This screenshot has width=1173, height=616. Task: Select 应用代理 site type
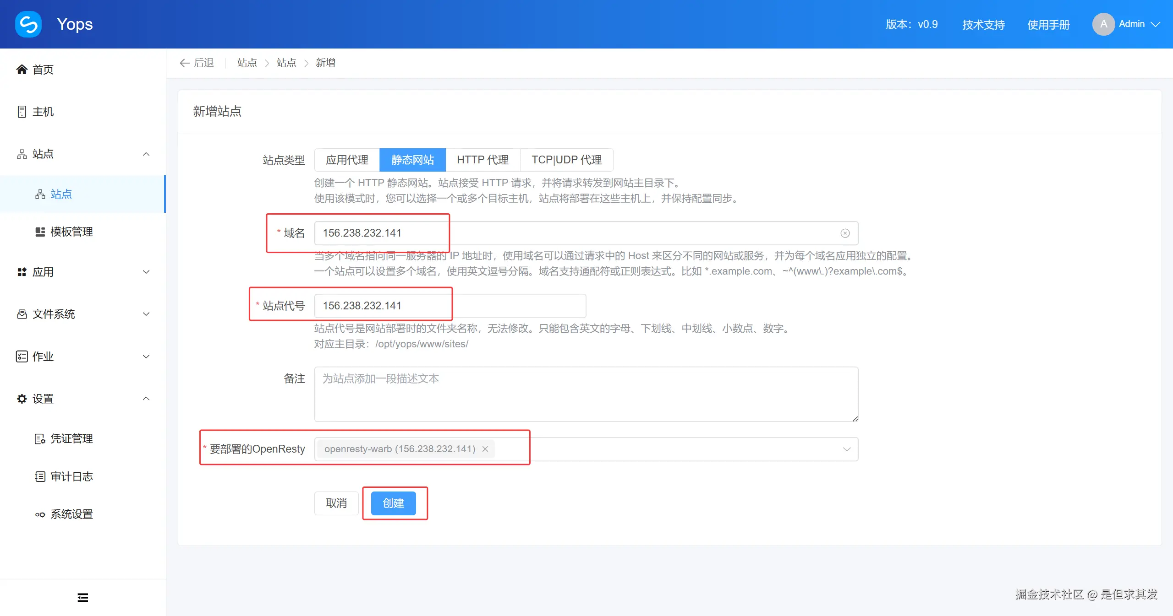tap(347, 160)
